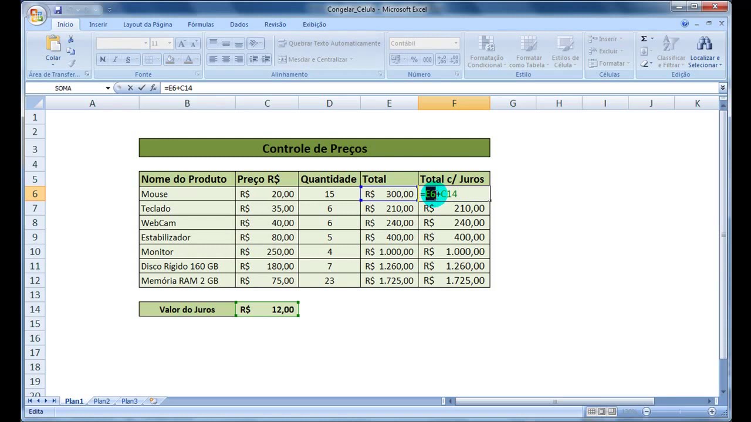Switch to the Dados tab
Image resolution: width=751 pixels, height=422 pixels.
239,25
